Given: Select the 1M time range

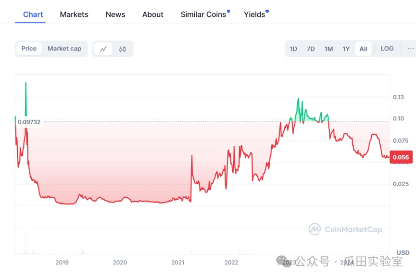Looking at the screenshot, I should coord(328,49).
